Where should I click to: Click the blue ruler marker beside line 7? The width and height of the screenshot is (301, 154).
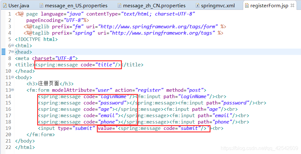(3, 52)
